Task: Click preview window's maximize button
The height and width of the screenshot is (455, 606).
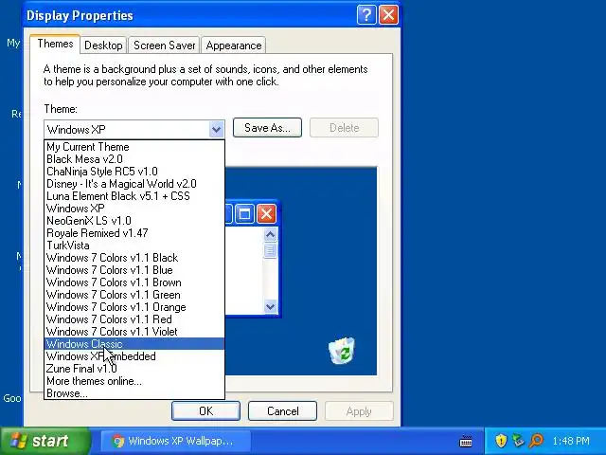Action: [x=244, y=214]
